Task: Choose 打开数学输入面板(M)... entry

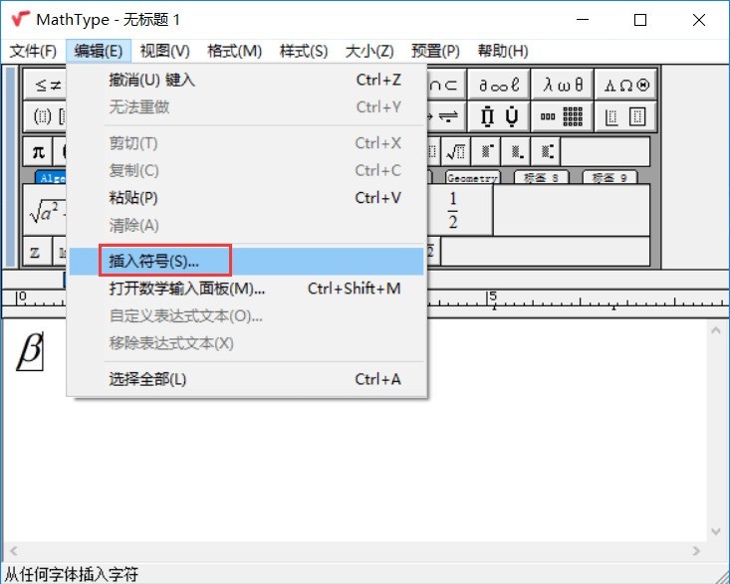Action: click(x=246, y=289)
